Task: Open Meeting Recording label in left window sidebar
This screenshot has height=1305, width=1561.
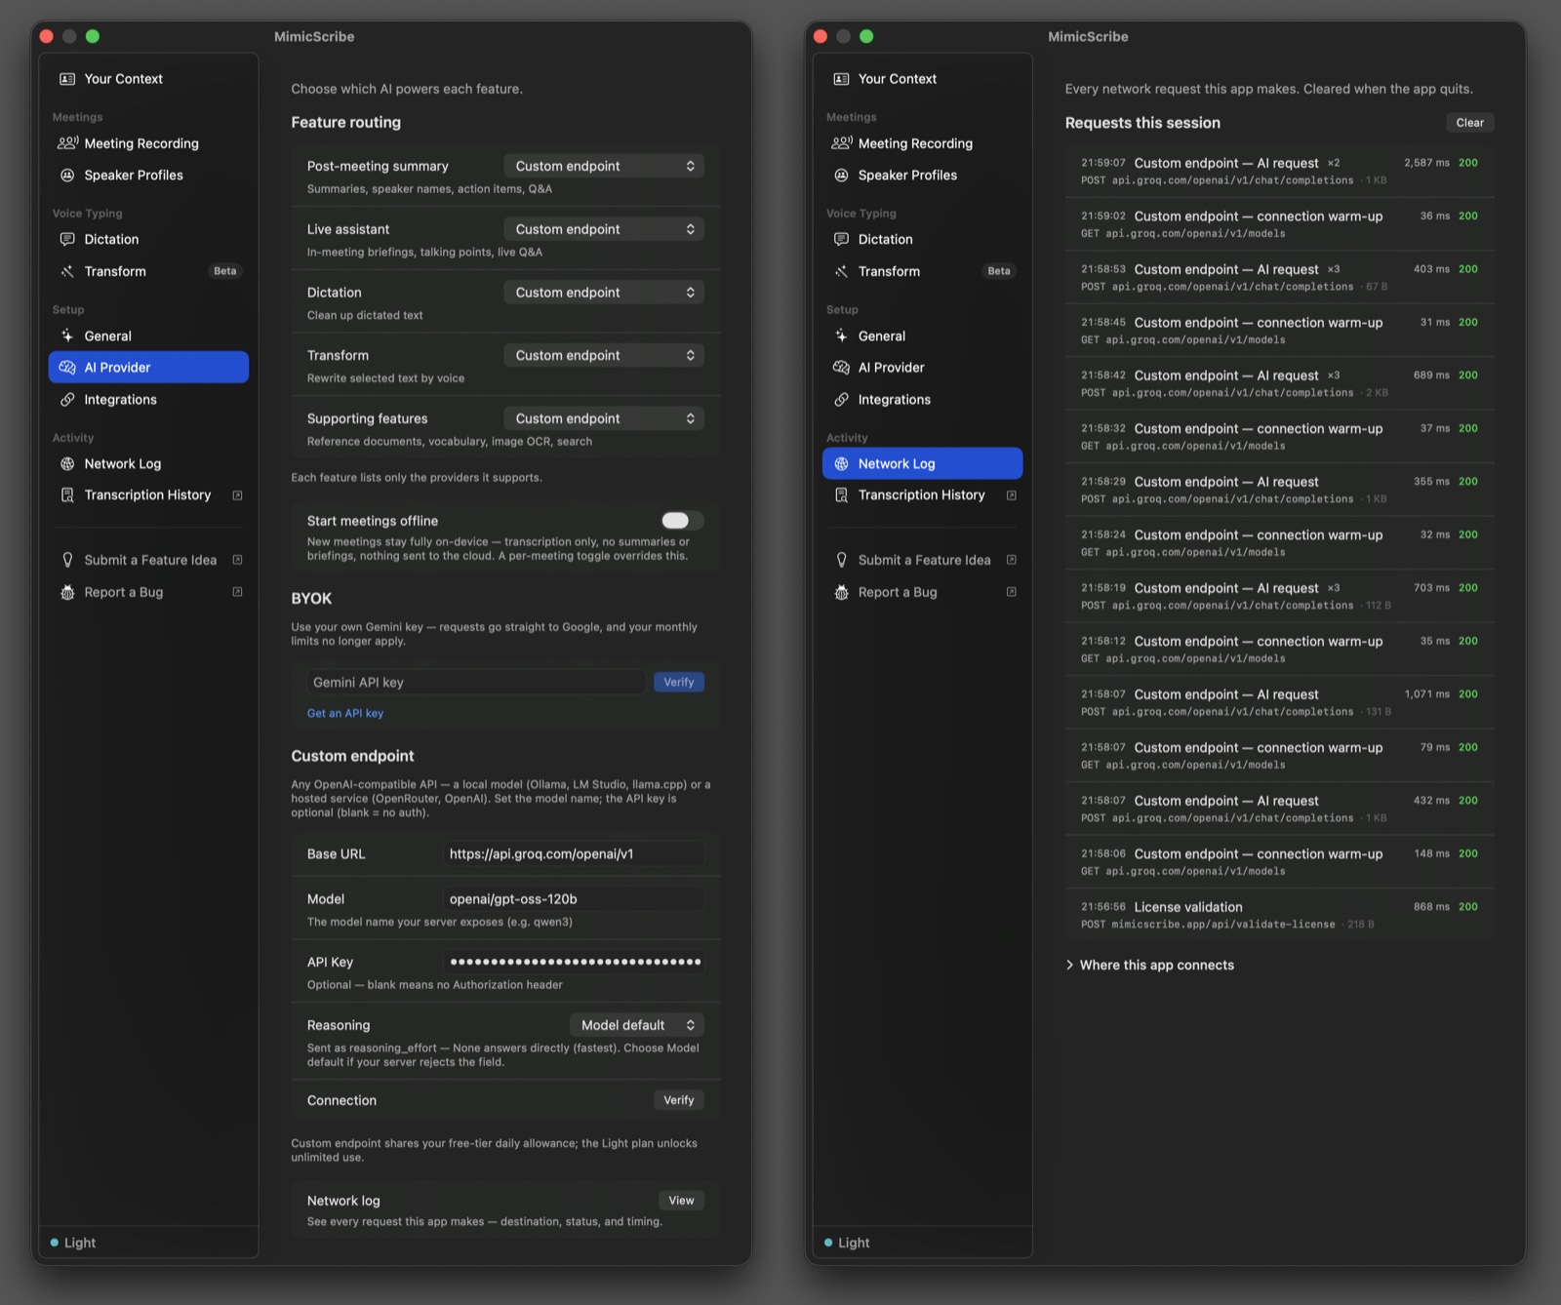Action: click(141, 143)
